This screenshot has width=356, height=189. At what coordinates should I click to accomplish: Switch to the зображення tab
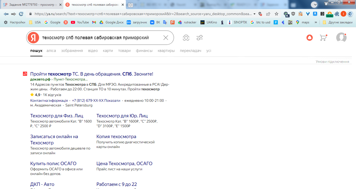72,51
